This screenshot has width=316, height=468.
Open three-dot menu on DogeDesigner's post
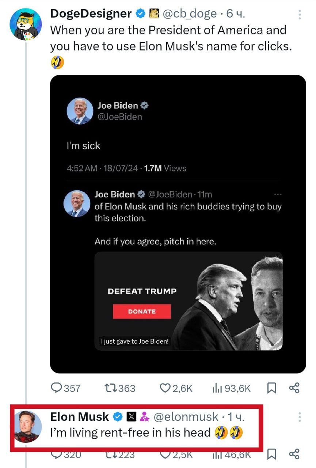click(x=300, y=14)
